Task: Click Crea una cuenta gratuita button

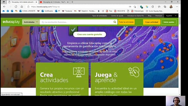Action: (90, 35)
